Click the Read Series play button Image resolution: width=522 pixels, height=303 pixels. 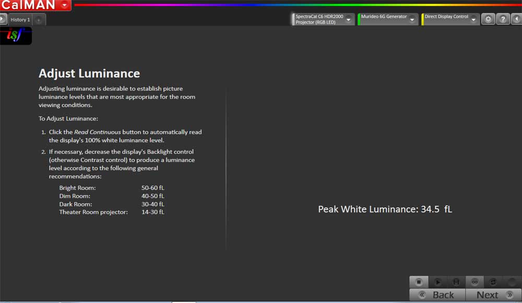tap(437, 282)
